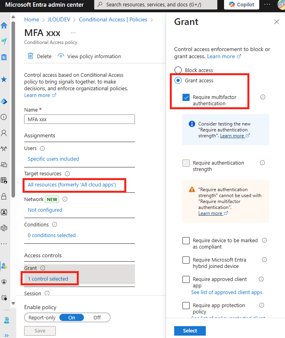Click the Users person icon in sidebar
This screenshot has width=285, height=338.
pyautogui.click(x=4, y=133)
